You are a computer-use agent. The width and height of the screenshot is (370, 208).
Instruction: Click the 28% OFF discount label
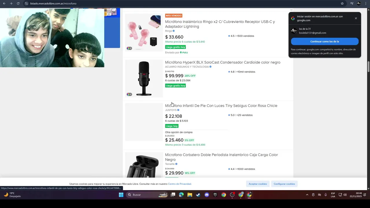[190, 76]
